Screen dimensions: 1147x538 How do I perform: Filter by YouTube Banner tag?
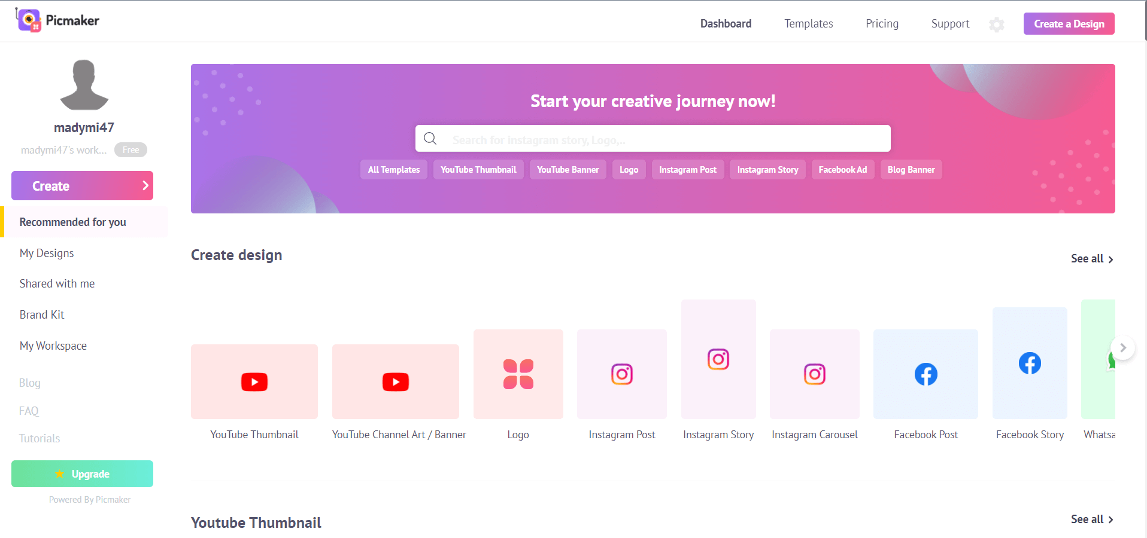[568, 170]
